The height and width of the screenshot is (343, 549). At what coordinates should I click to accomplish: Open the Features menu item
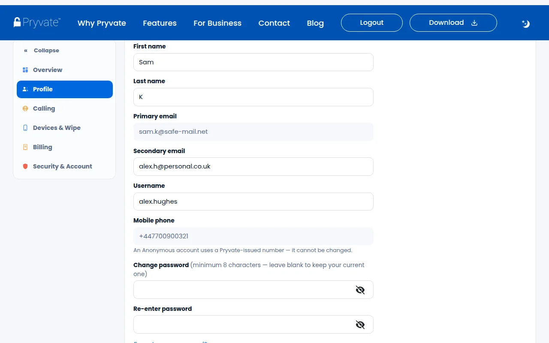[x=160, y=23]
